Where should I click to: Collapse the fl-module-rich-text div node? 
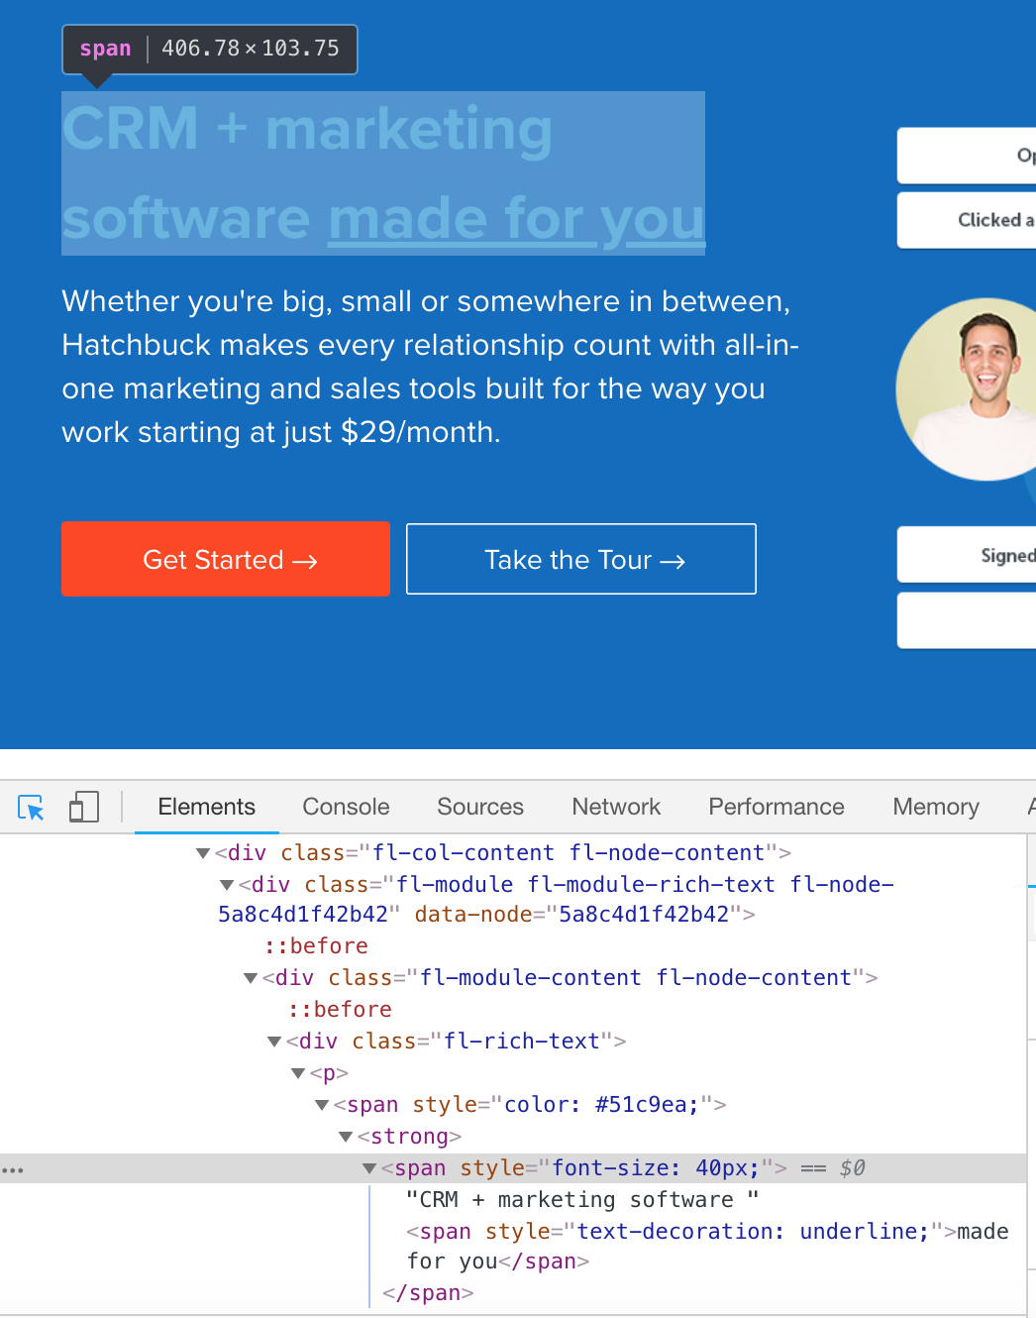click(x=227, y=885)
